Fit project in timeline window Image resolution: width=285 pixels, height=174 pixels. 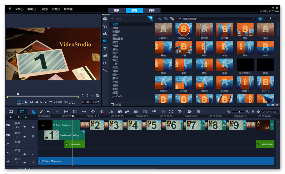(x=253, y=112)
